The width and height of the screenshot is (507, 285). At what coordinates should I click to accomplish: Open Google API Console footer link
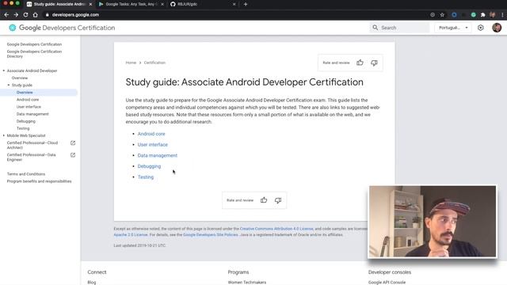pos(387,283)
